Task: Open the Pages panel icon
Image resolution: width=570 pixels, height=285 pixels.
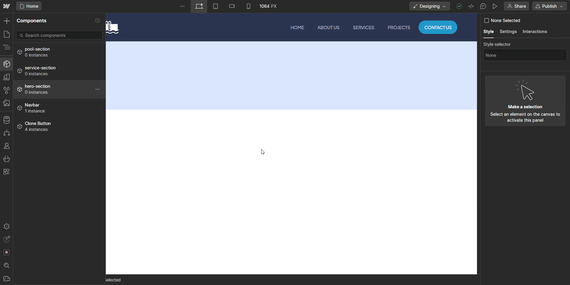Action: pos(7,34)
